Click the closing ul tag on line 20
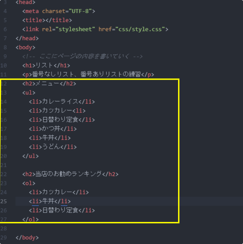 [30, 156]
